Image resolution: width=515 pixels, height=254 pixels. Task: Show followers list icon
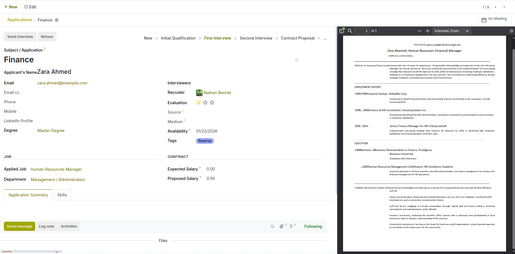[x=291, y=226]
